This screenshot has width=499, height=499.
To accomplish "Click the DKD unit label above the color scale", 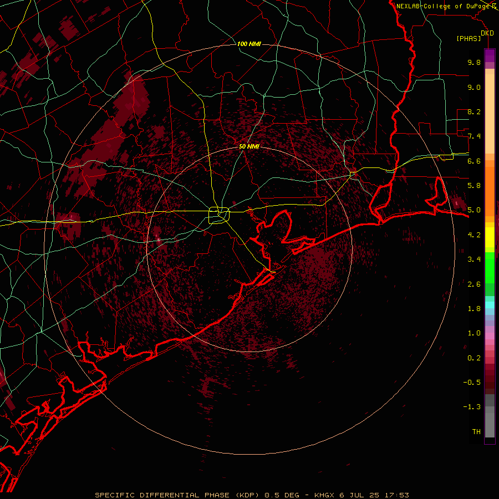I will pos(487,33).
